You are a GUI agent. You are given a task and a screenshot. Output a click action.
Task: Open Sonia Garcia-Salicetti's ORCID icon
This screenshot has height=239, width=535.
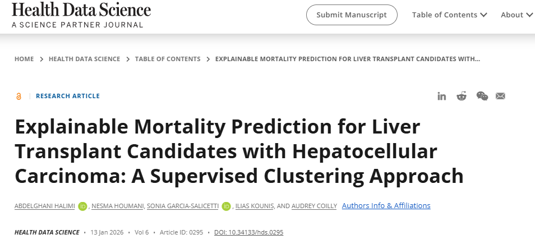tap(227, 206)
